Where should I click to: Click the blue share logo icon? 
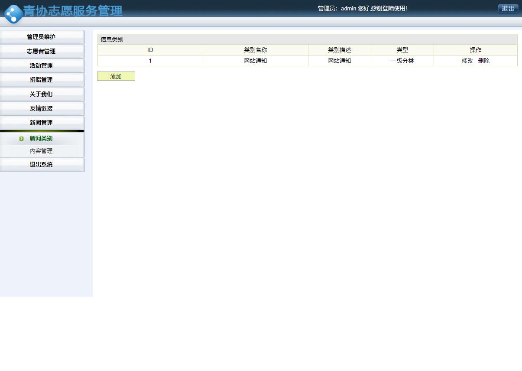click(x=13, y=14)
